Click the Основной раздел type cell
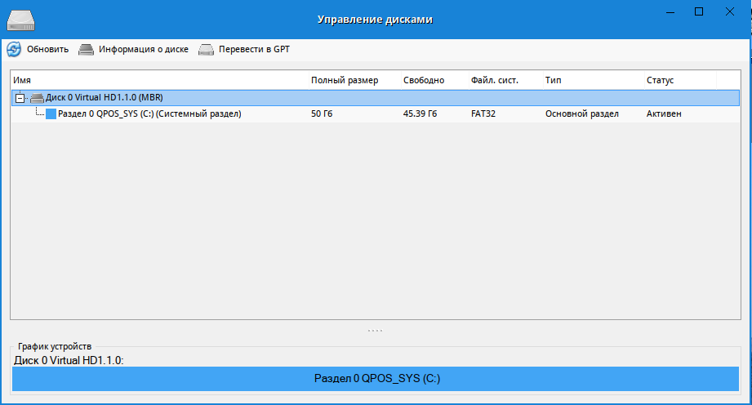Screen dimensions: 752x405 pyautogui.click(x=581, y=113)
